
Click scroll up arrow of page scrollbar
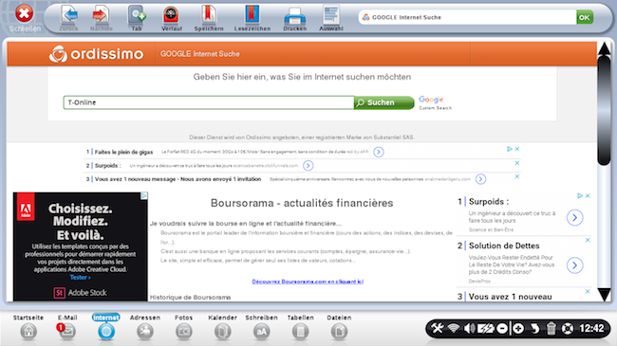pyautogui.click(x=604, y=48)
